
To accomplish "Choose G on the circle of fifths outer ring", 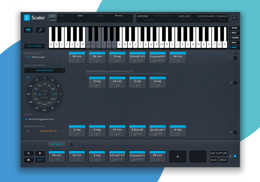I will pyautogui.click(x=52, y=80).
